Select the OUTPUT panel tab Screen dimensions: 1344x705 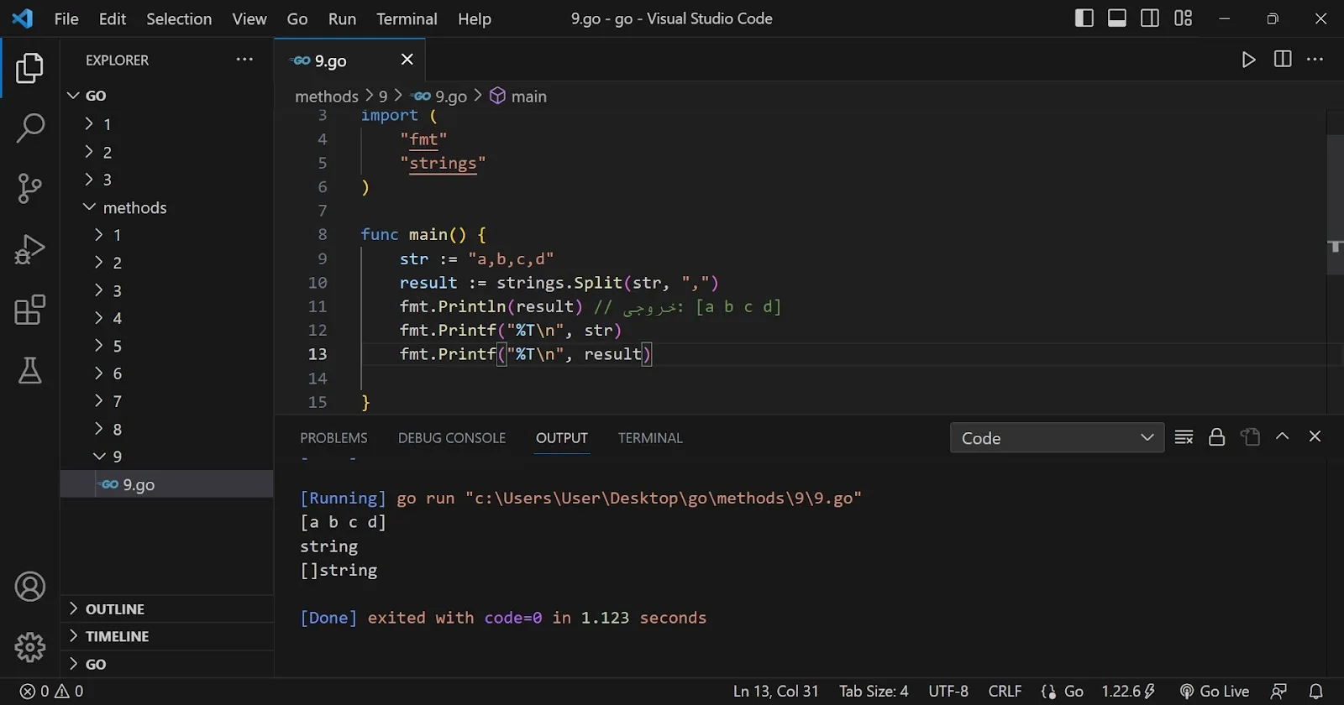tap(562, 438)
